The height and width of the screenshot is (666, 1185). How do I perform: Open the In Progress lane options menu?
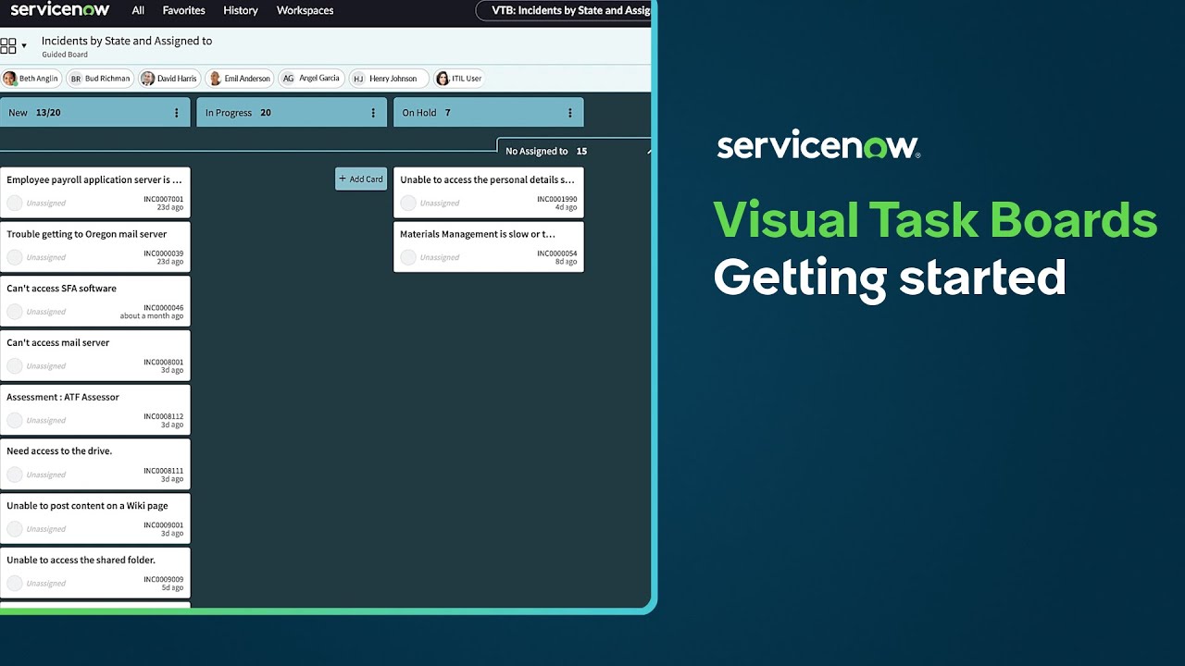(x=373, y=113)
